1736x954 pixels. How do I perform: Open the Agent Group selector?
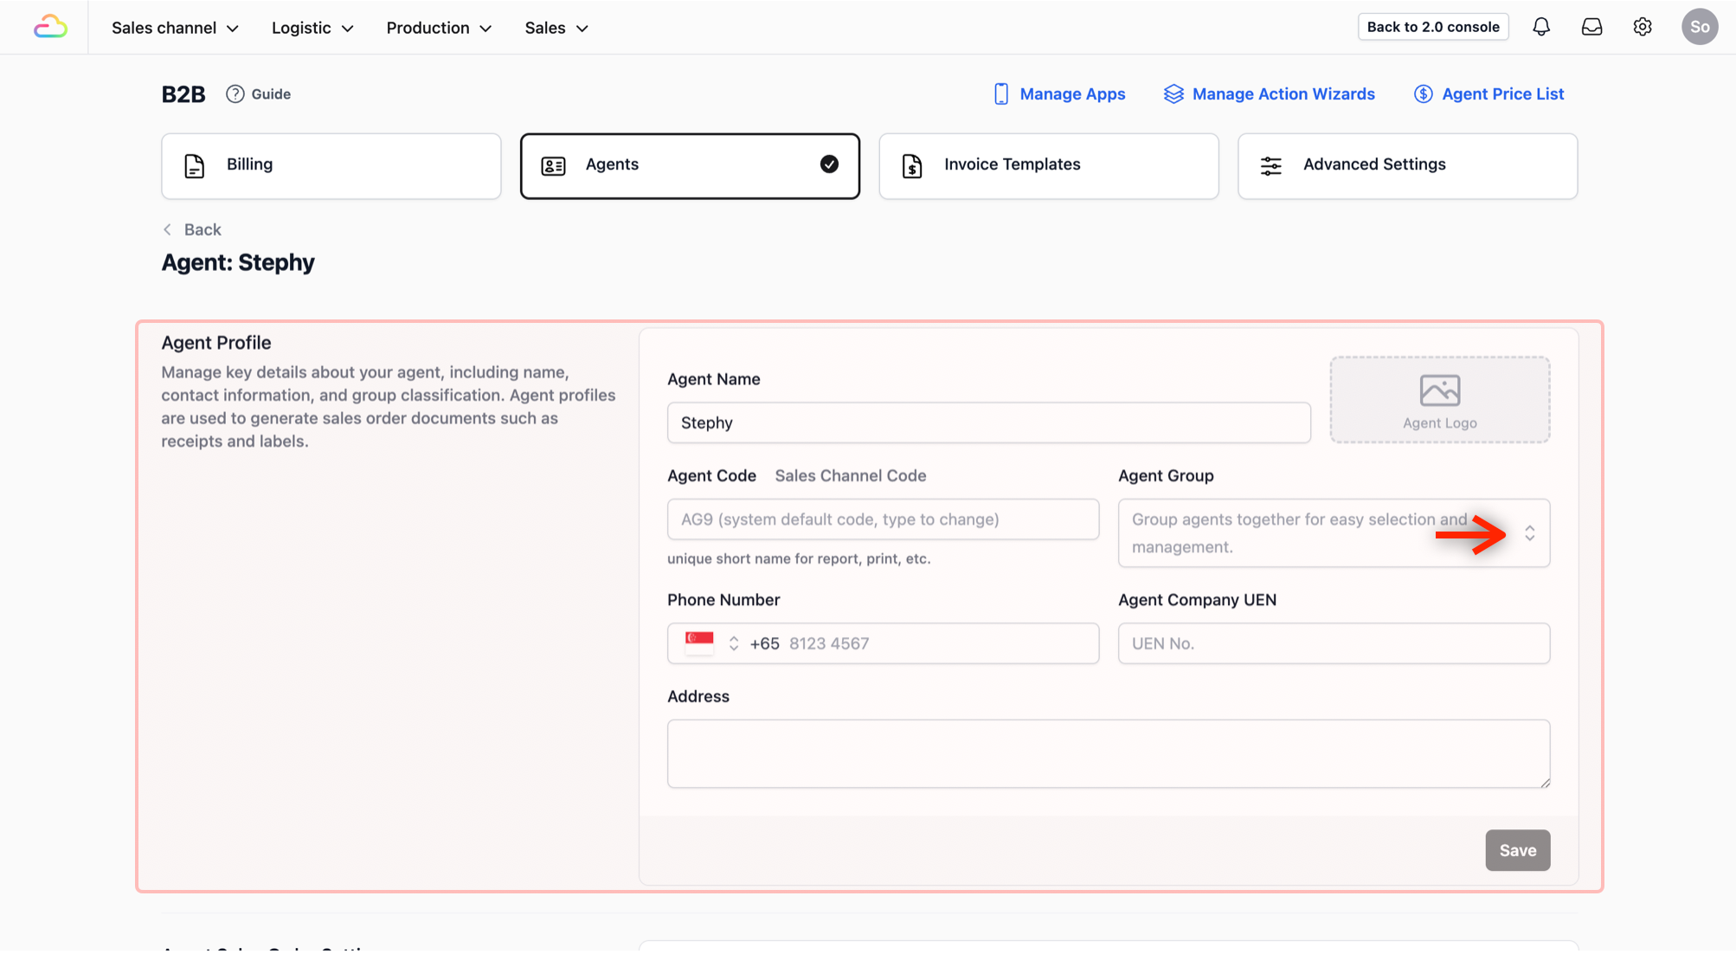tap(1333, 533)
